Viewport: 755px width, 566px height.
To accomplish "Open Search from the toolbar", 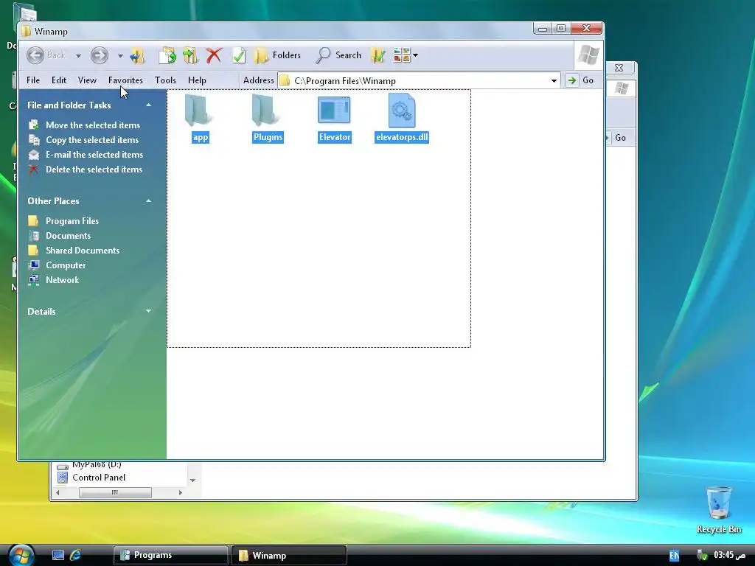I will (338, 55).
